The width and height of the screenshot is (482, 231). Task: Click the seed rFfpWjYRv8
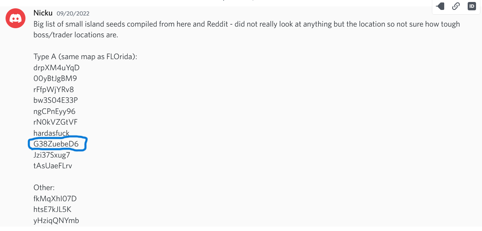54,89
